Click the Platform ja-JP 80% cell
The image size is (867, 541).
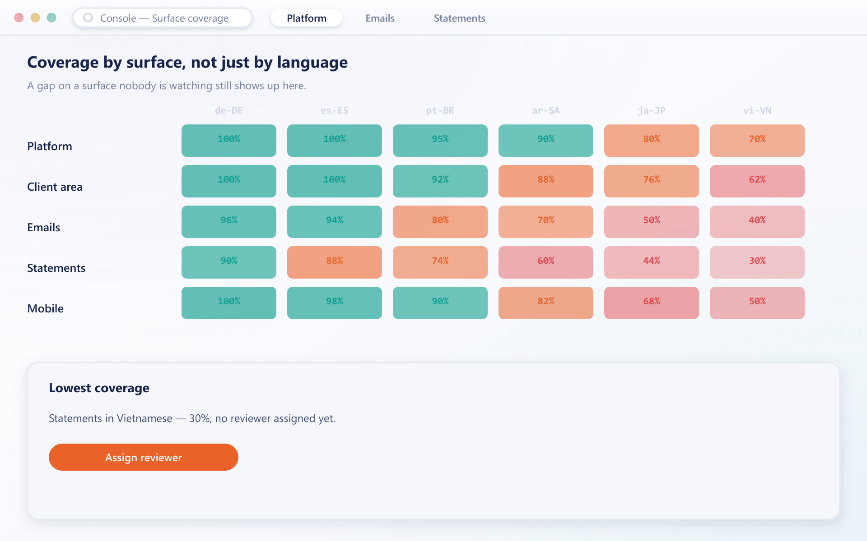[652, 141]
